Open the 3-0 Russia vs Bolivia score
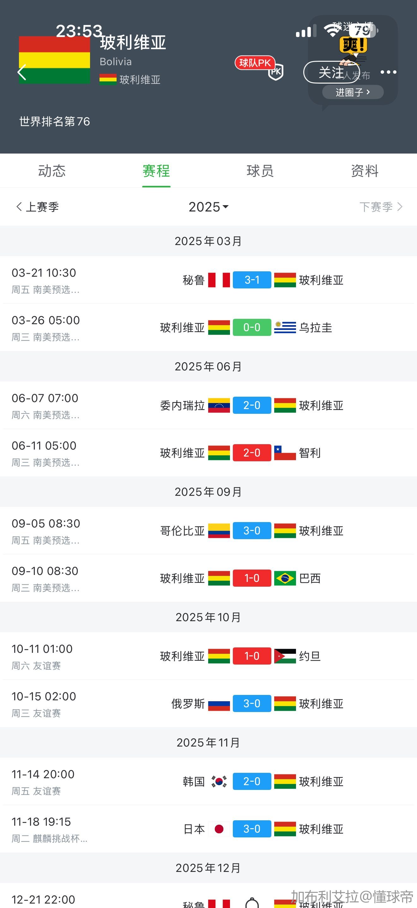 point(252,703)
